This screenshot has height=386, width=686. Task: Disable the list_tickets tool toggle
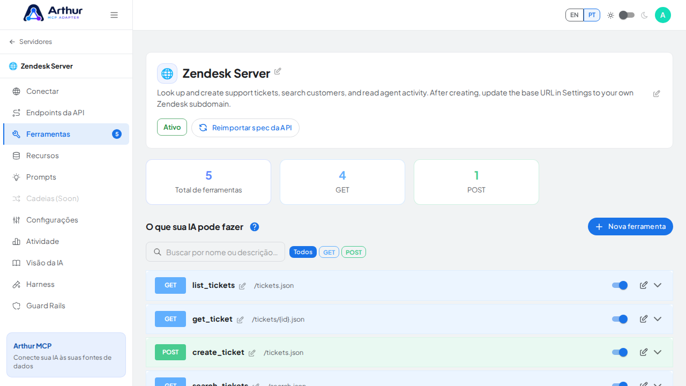point(620,285)
